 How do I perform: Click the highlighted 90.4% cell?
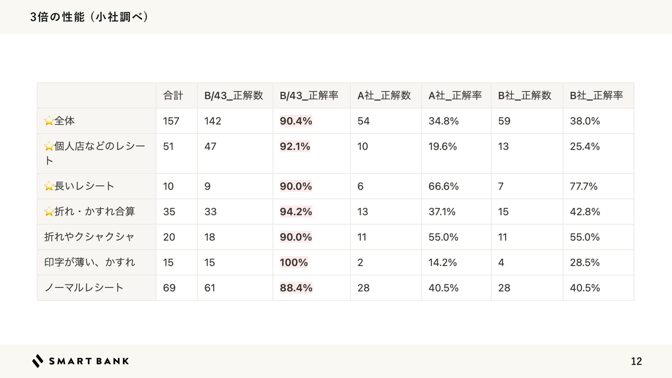[x=296, y=121]
